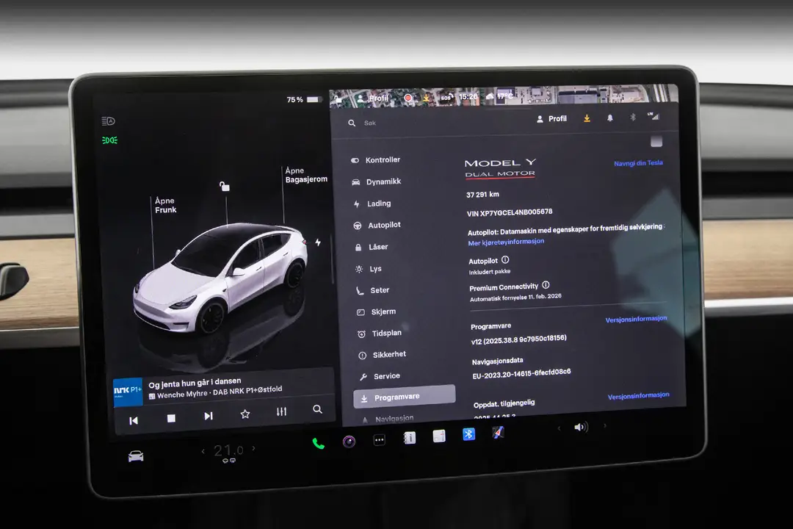Lower volume with left chevron
This screenshot has height=529, width=793.
point(559,428)
